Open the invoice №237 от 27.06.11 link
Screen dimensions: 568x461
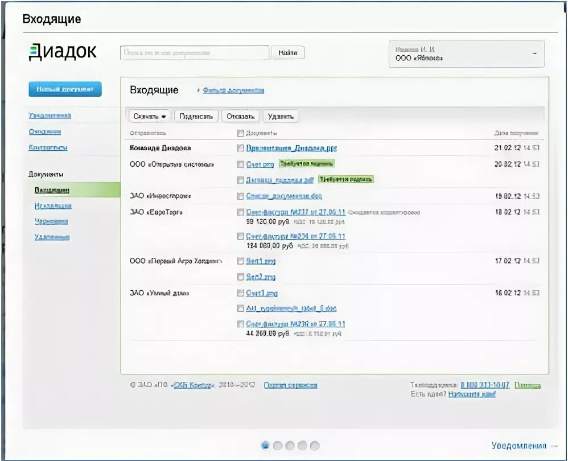pyautogui.click(x=295, y=212)
